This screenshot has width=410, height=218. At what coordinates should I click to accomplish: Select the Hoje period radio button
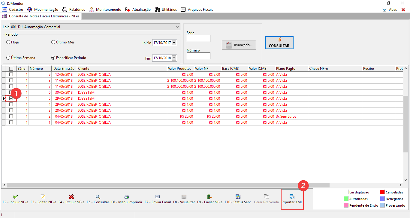tap(8, 42)
